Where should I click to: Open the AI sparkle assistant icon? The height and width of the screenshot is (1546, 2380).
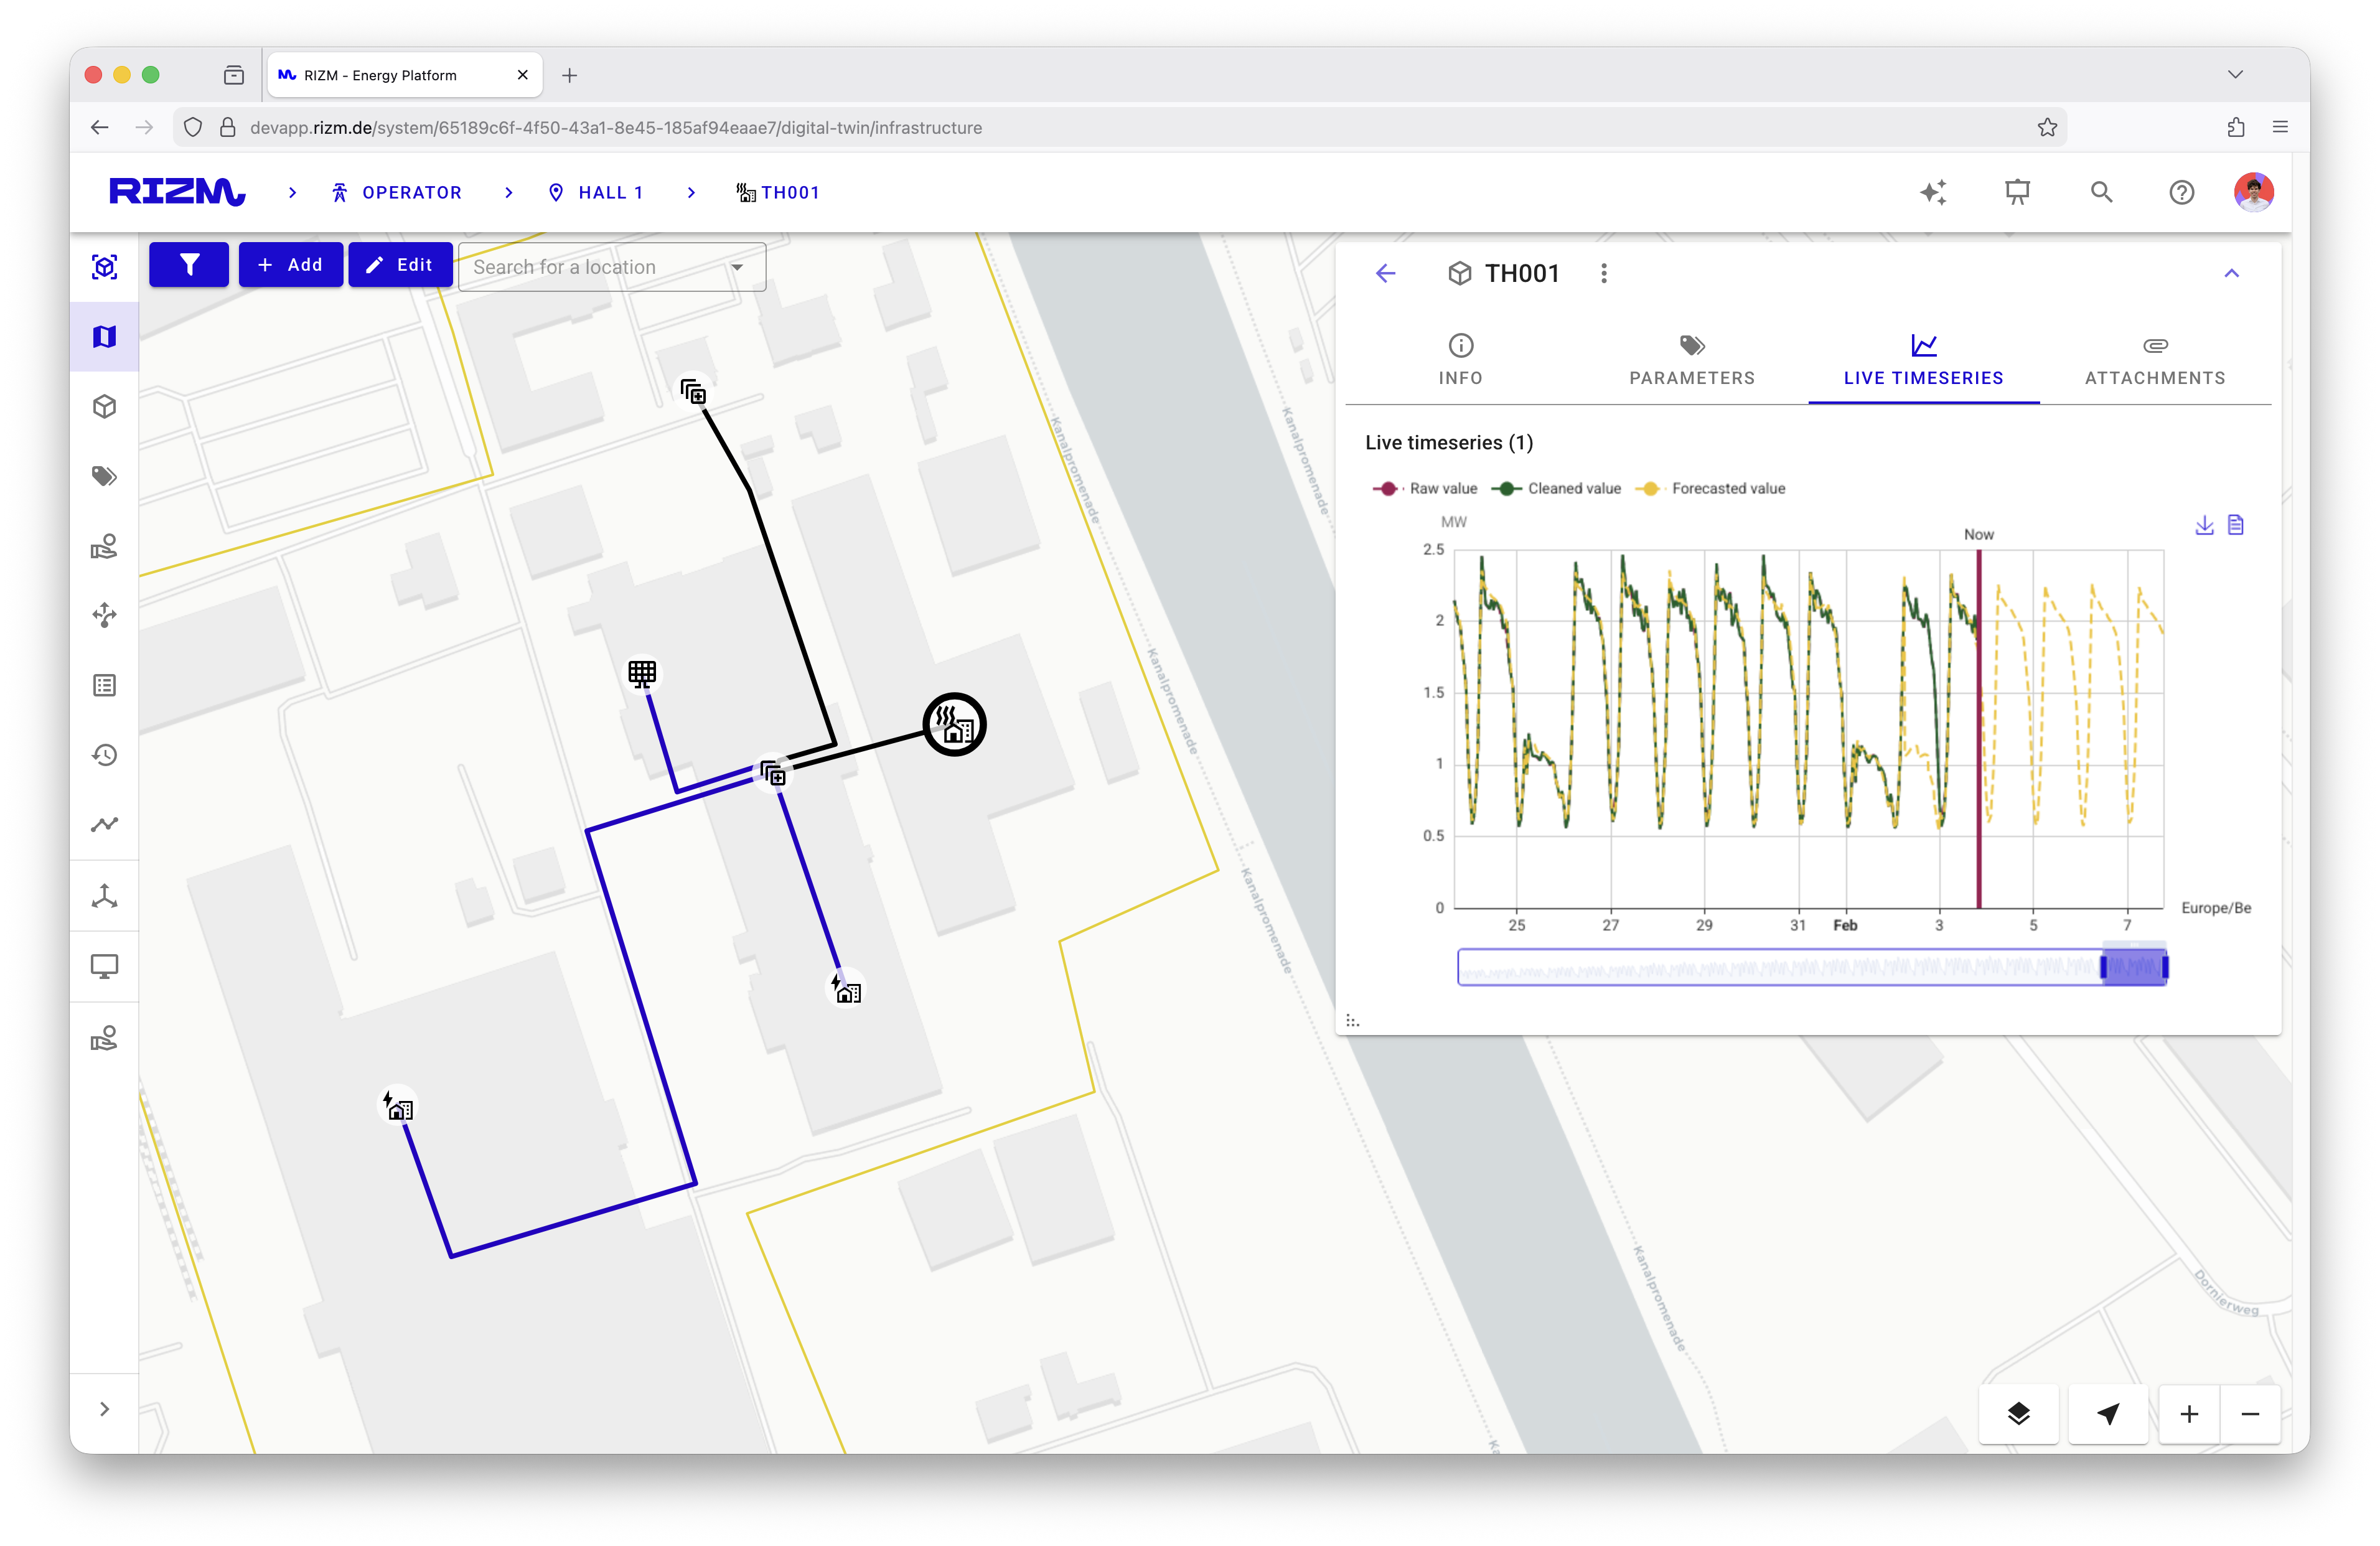[1933, 192]
